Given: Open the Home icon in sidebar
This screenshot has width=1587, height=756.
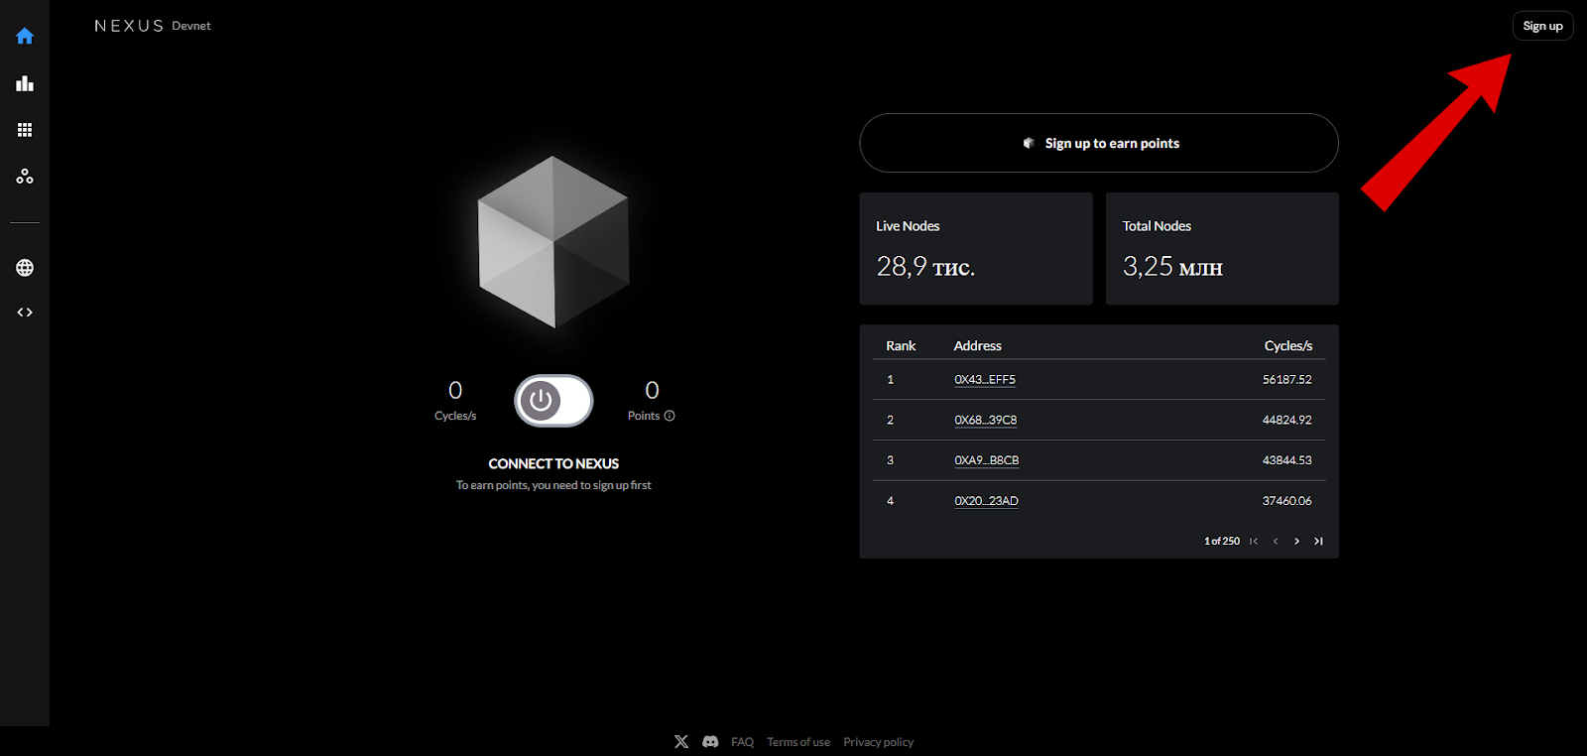Looking at the screenshot, I should point(25,37).
